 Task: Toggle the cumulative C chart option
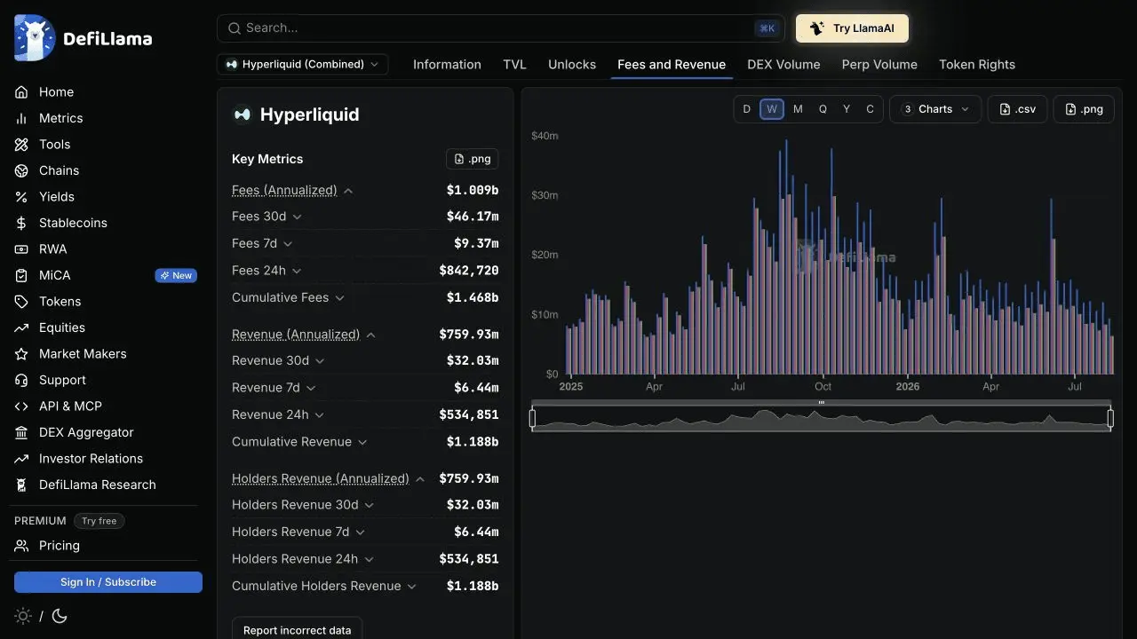coord(870,109)
